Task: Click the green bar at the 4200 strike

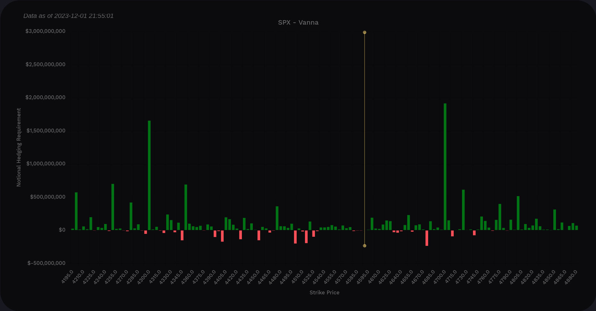Action: [76, 211]
